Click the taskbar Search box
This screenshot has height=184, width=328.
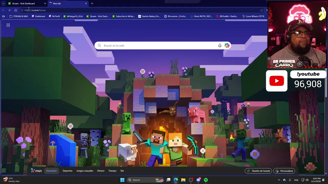click(x=145, y=180)
